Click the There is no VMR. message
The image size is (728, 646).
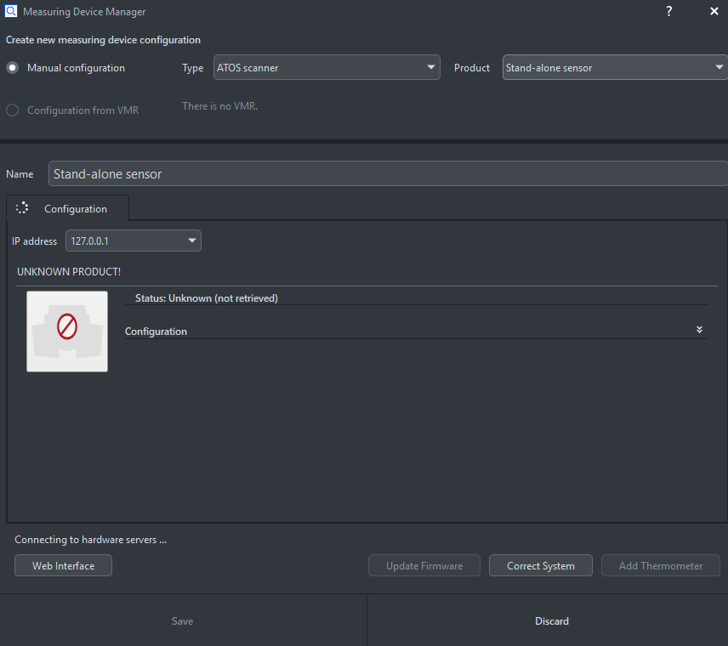click(x=220, y=105)
